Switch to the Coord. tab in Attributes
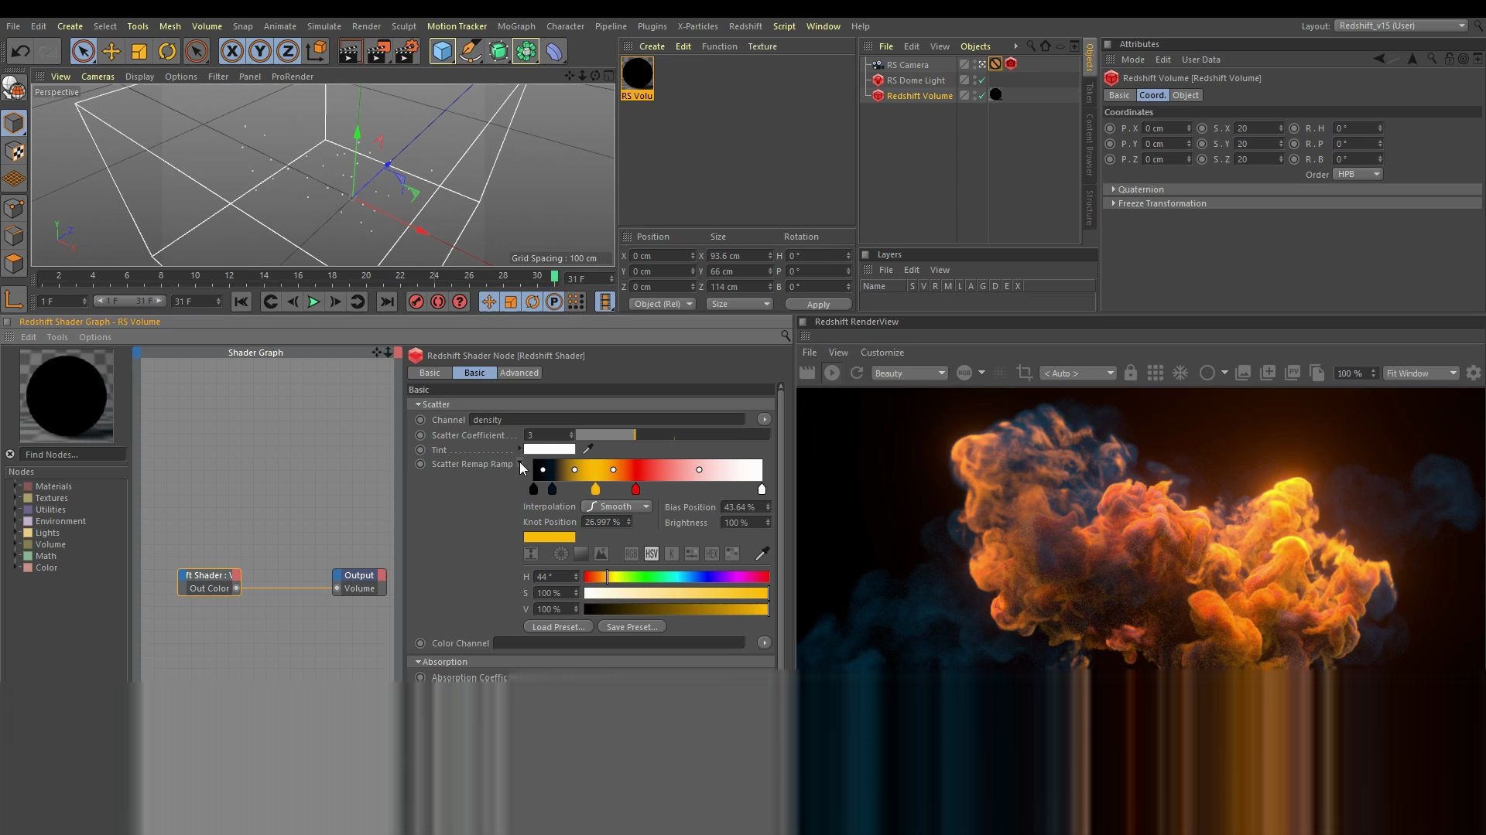1486x835 pixels. tap(1152, 95)
